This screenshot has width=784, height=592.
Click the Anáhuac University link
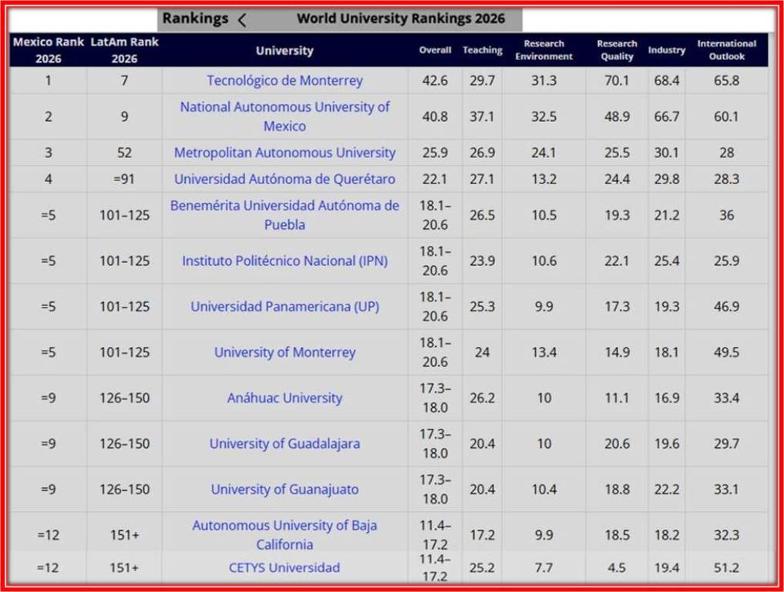[x=284, y=398]
